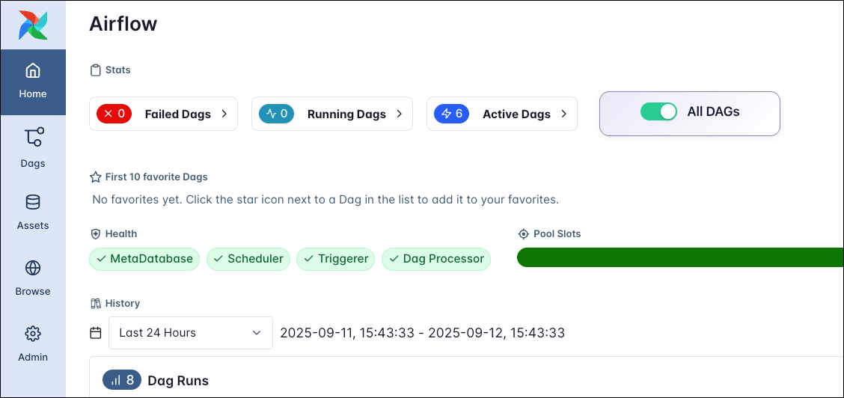Click the Failed Dags stat button
Screen dimensions: 844x398
coord(163,114)
